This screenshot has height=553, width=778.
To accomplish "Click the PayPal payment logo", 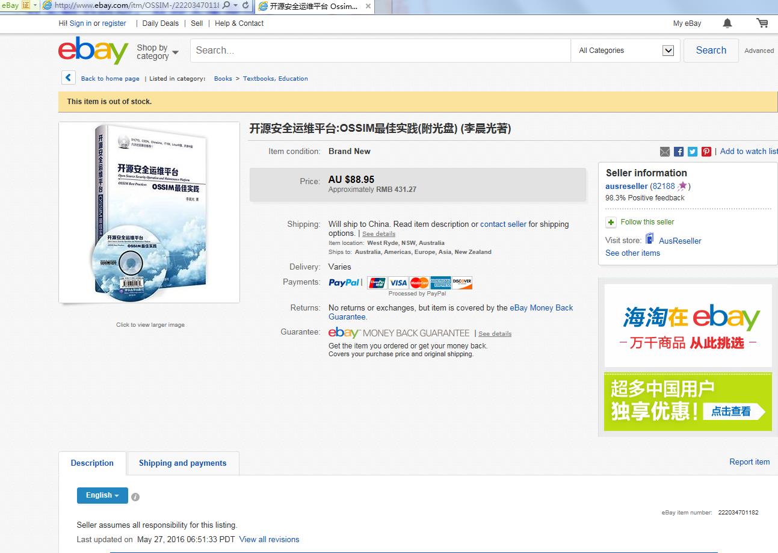I will click(345, 282).
